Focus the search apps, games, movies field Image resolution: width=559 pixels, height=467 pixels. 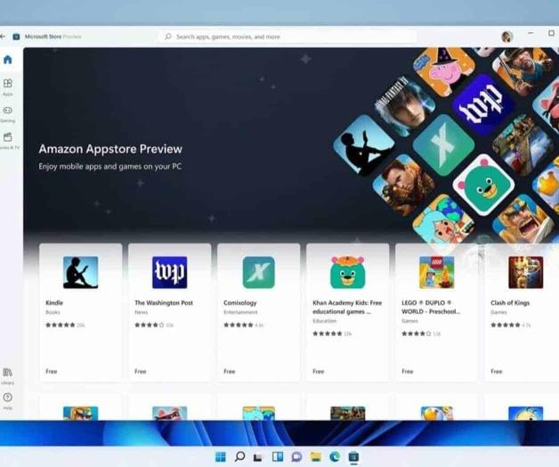[x=288, y=37]
